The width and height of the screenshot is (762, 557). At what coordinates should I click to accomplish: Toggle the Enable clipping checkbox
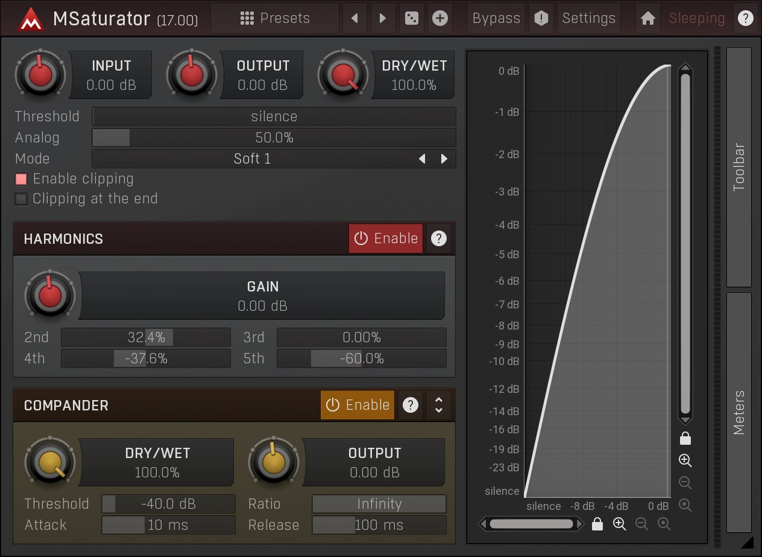(x=22, y=179)
